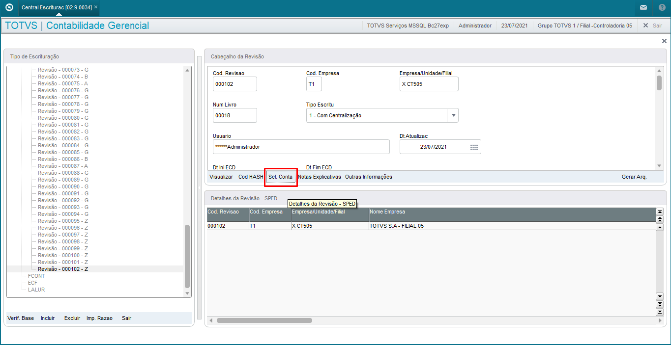
Task: Select the ECF tree node
Action: click(32, 283)
